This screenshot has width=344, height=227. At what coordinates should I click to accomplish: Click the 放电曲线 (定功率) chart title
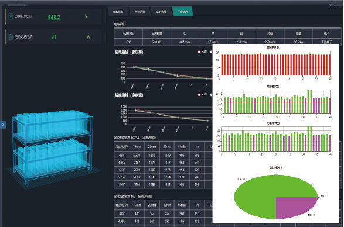pos(129,53)
